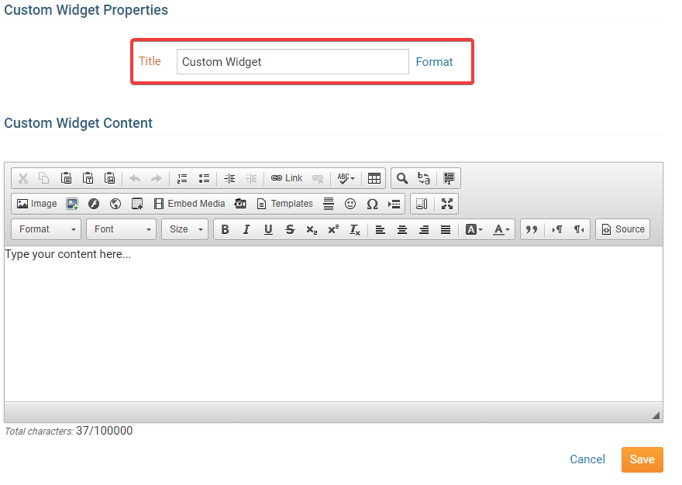Toggle italic text formatting

point(246,229)
